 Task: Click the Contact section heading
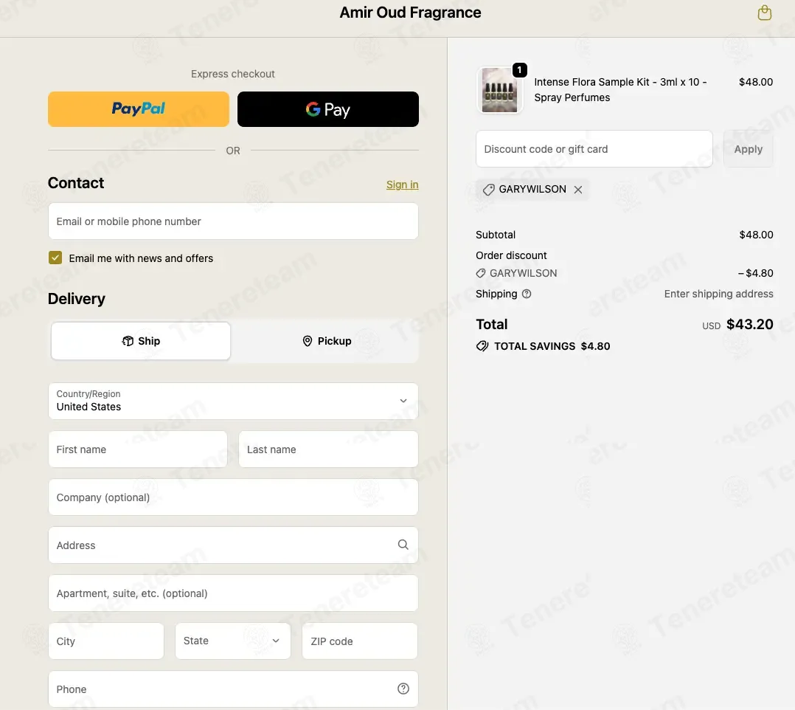tap(76, 183)
